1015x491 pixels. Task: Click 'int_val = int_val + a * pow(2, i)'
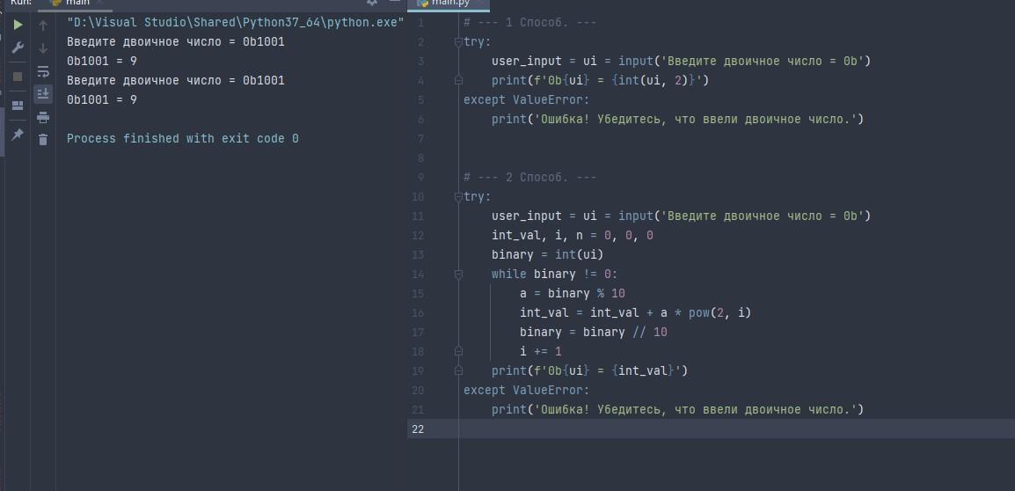pos(635,313)
